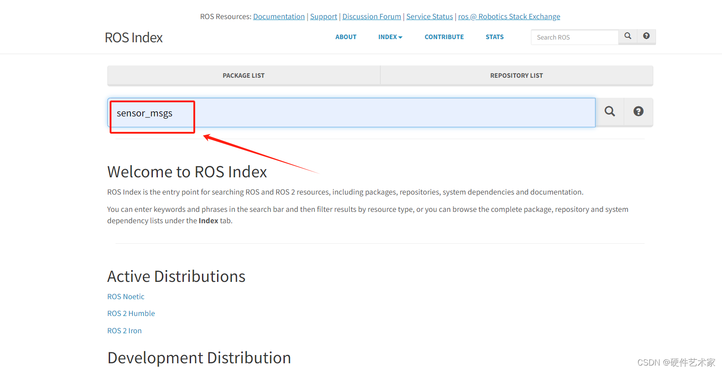This screenshot has width=722, height=371.
Task: Click the Welcome to ROS Index heading
Action: point(187,172)
